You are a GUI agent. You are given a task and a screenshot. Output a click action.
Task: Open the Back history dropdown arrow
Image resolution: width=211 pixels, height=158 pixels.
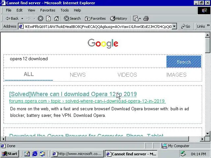pos(22,18)
